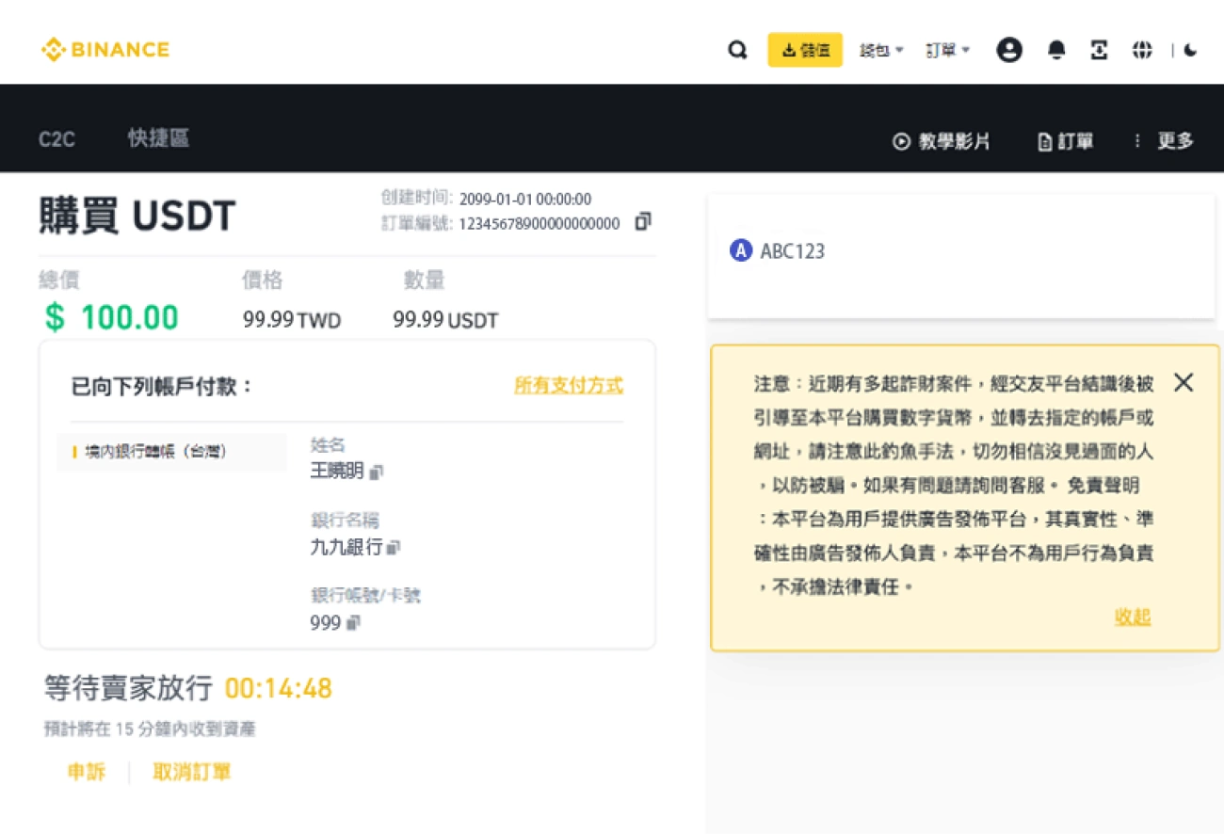Play the 教學影片 tutorial video
The height and width of the screenshot is (834, 1224).
point(942,141)
